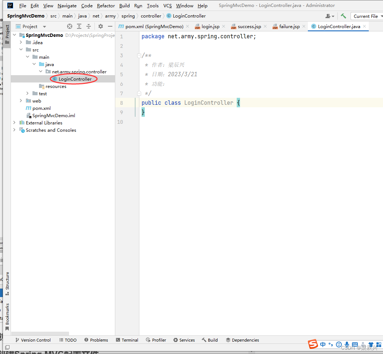Expand Scratches and Consoles node
The height and width of the screenshot is (354, 383).
coord(15,130)
